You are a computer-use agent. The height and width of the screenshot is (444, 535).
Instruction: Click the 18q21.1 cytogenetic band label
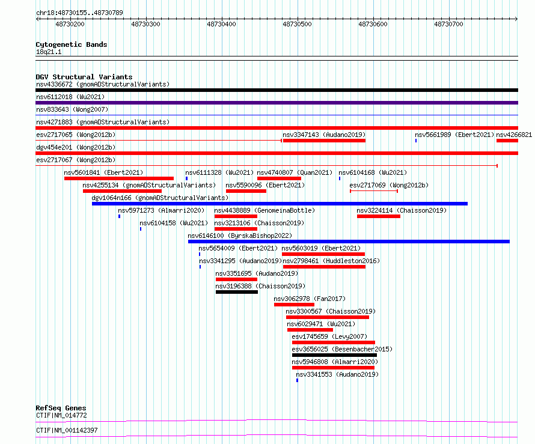pyautogui.click(x=49, y=52)
